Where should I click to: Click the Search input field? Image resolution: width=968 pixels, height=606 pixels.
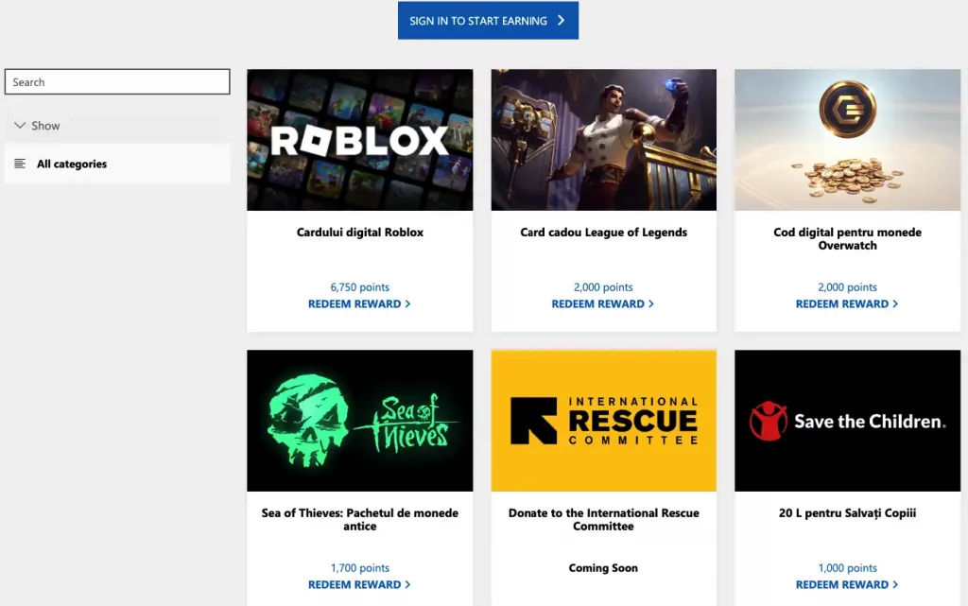tap(117, 82)
